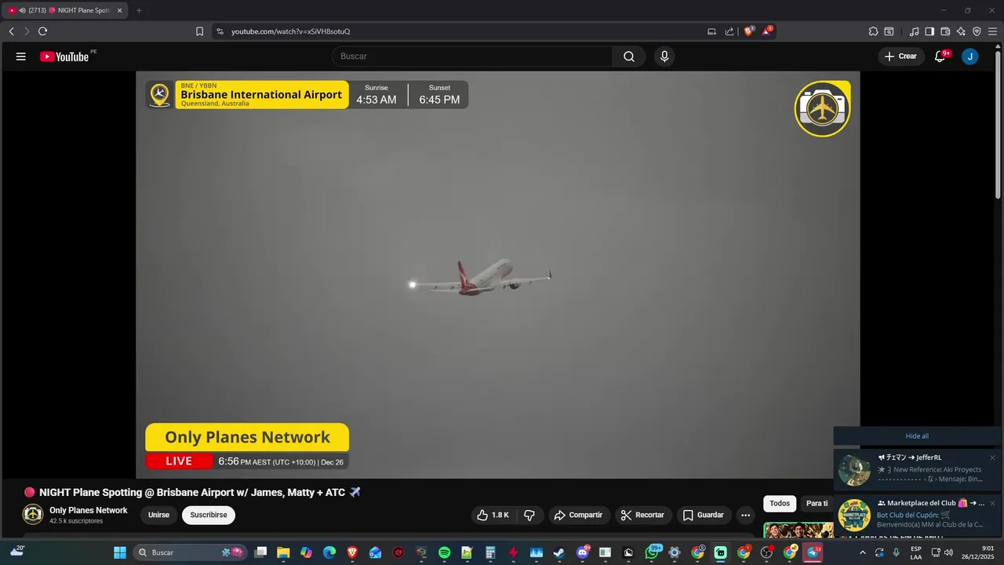Launch Leo AI sparkle icon

(x=961, y=31)
